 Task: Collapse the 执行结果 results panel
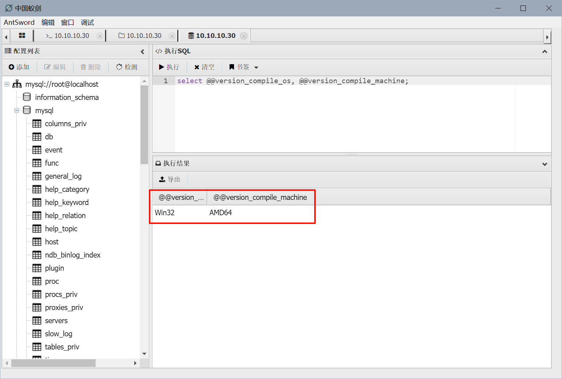[544, 164]
